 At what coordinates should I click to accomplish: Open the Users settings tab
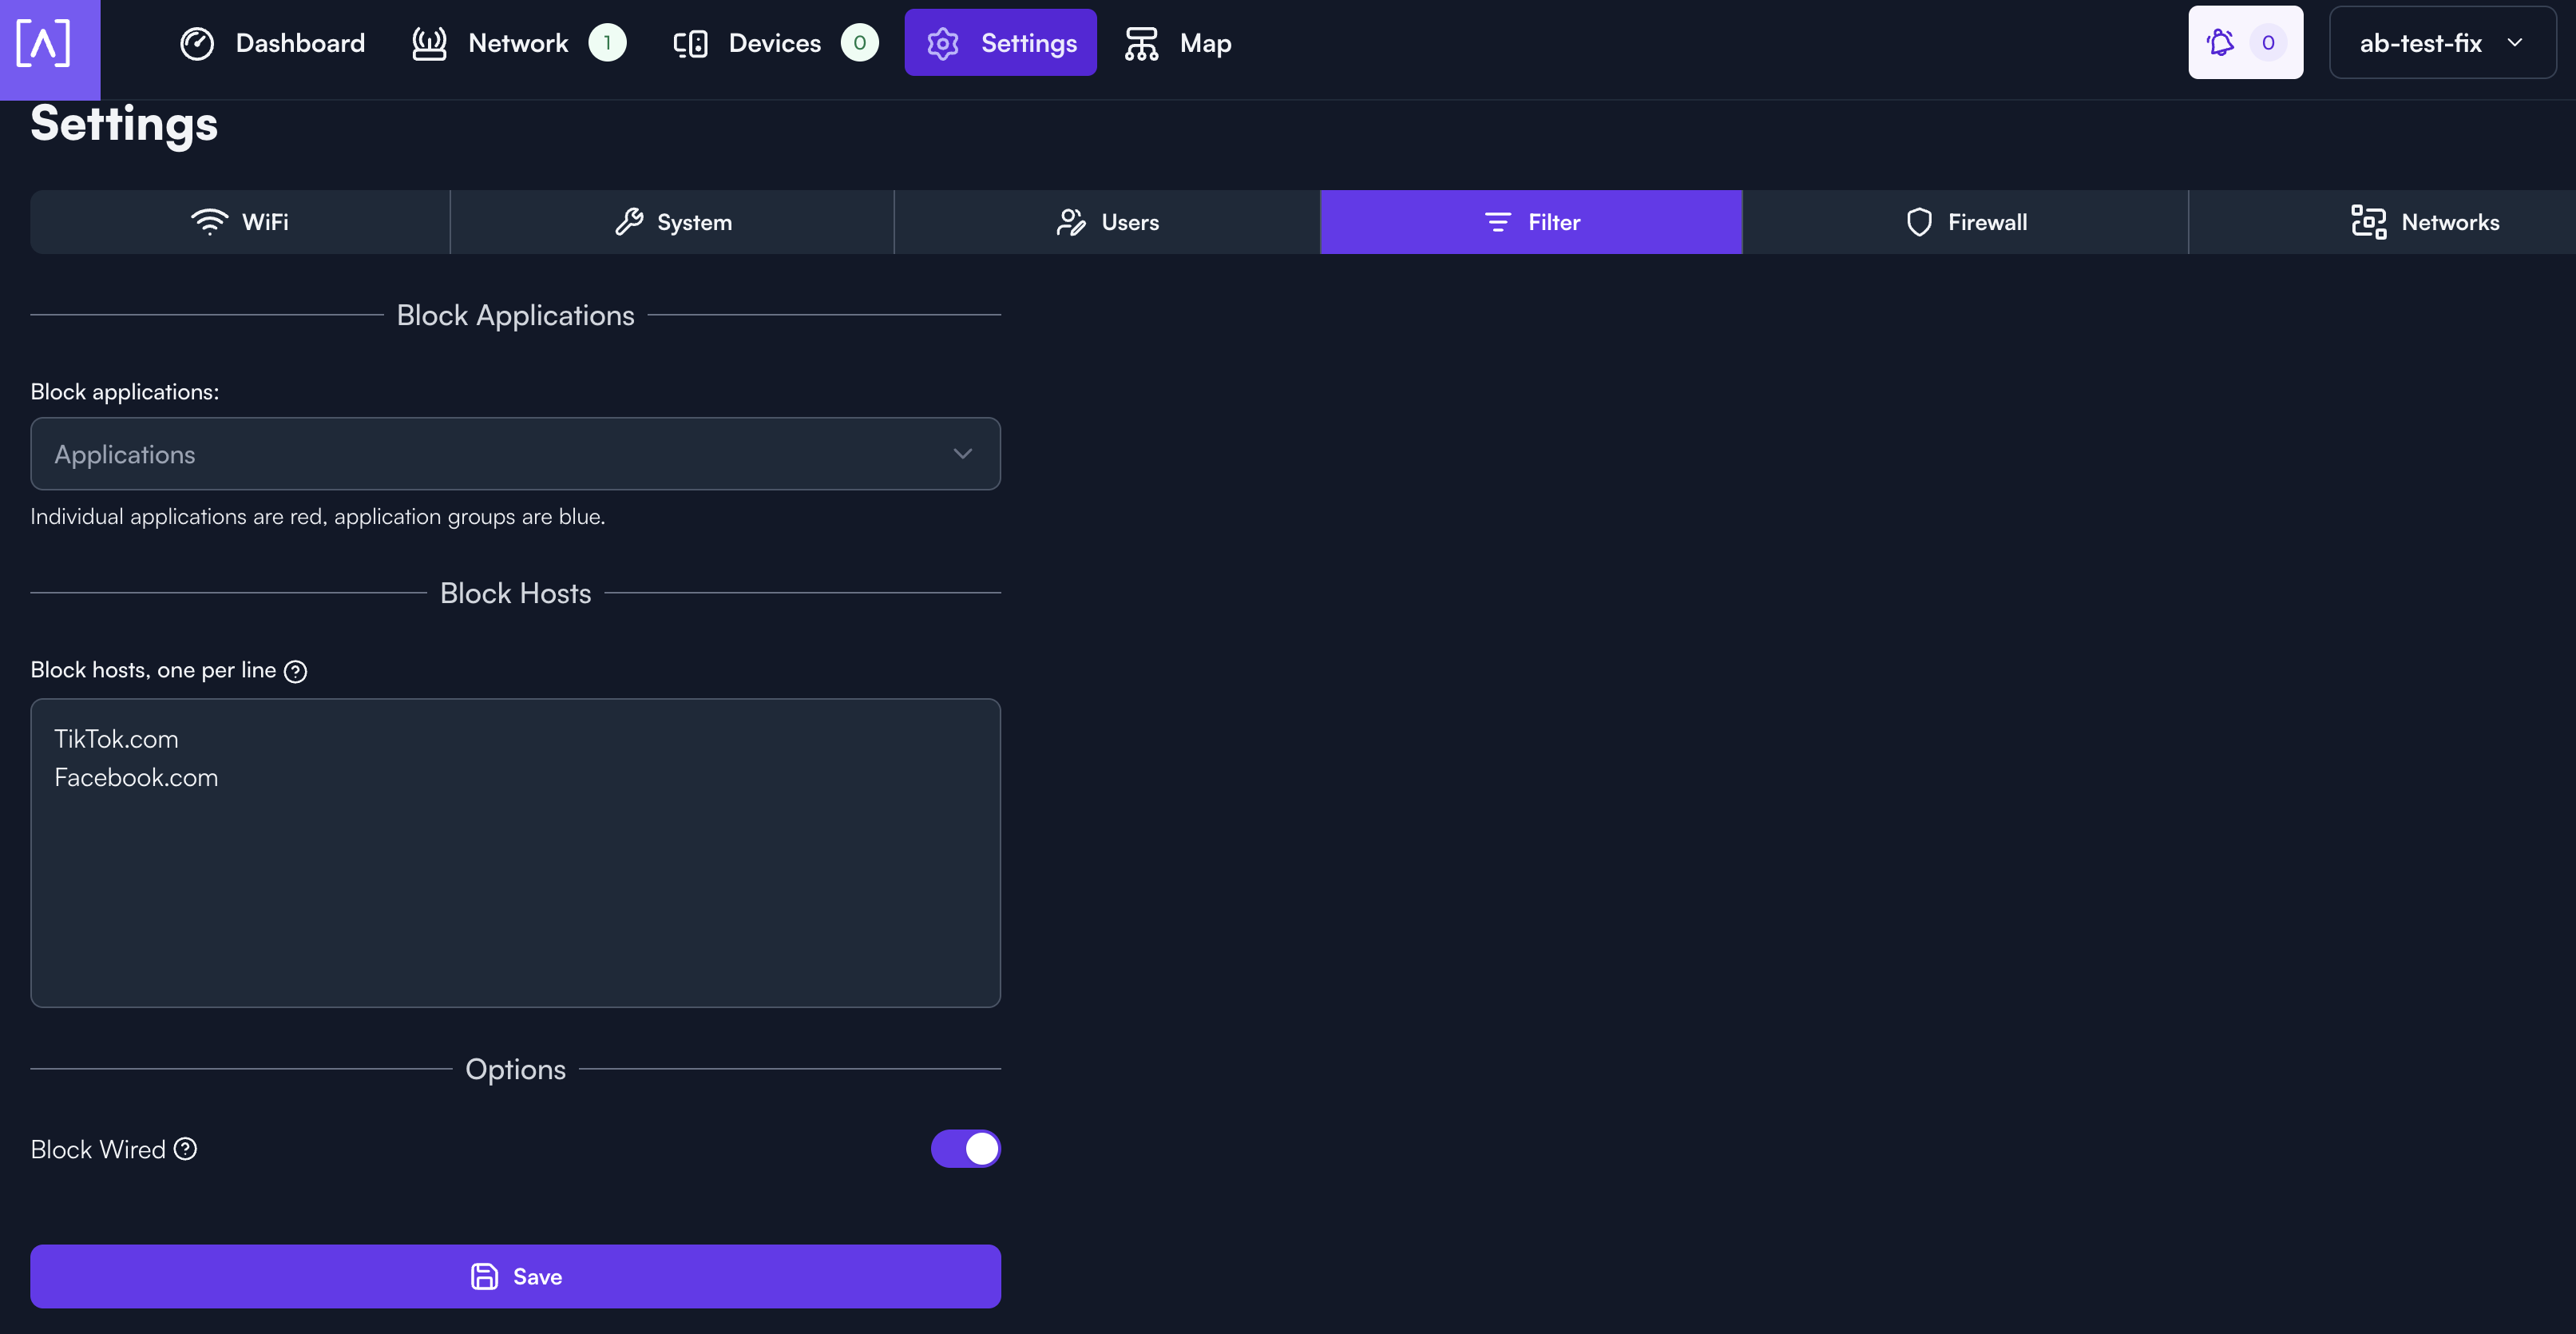pos(1107,222)
